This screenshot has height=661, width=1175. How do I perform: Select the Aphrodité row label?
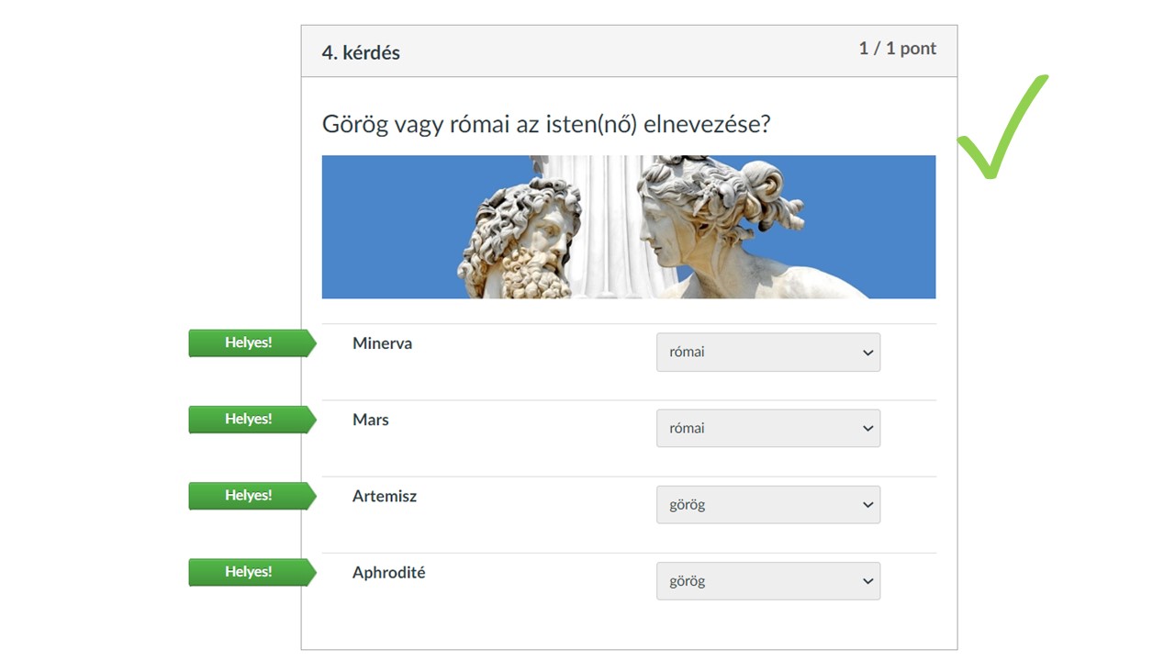[389, 573]
